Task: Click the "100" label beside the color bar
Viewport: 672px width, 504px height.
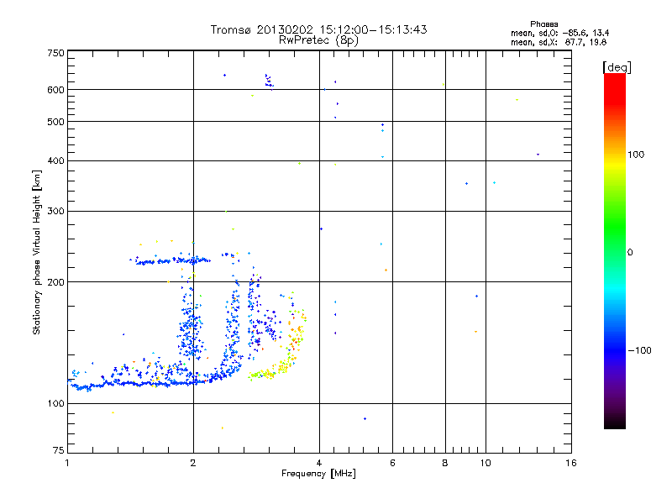Action: 636,155
